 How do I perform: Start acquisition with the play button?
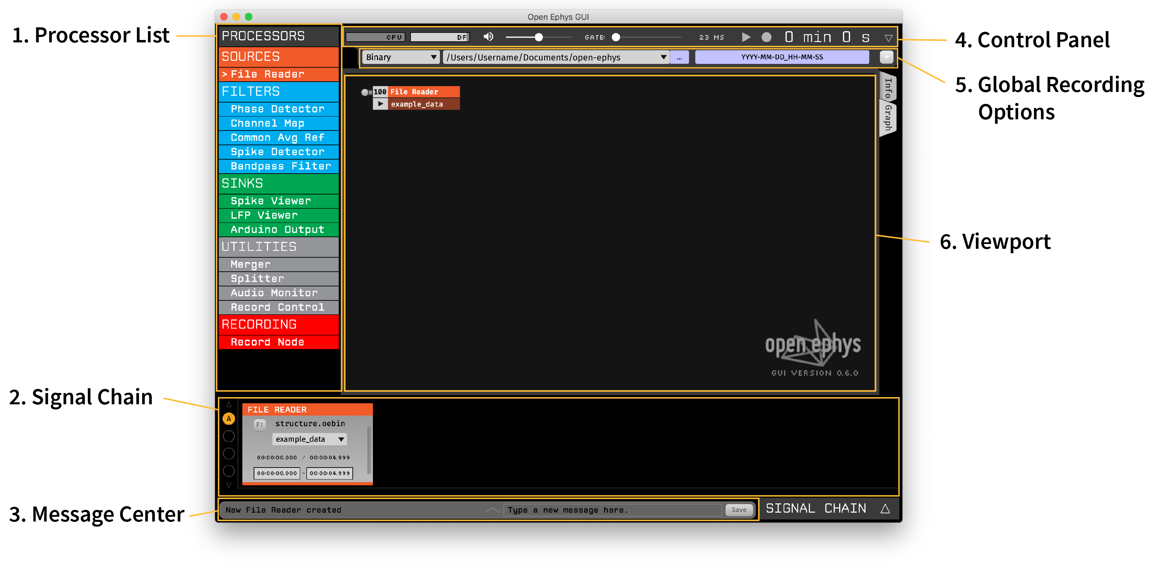pos(746,37)
